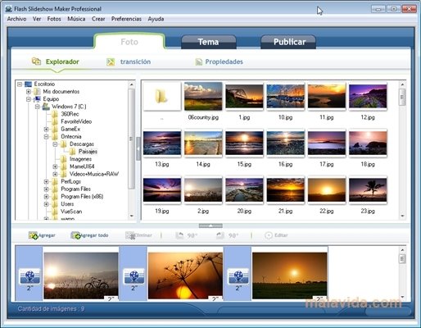This screenshot has height=328, width=421.
Task: Click the Agregar add-photo icon
Action: pos(34,235)
